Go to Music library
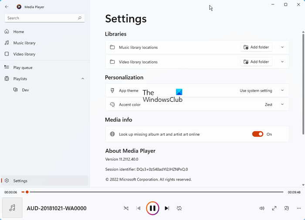The width and height of the screenshot is (305, 220). point(24,43)
